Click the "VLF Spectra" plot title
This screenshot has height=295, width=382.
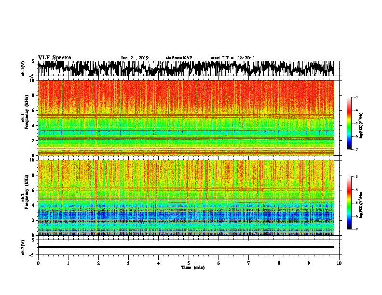[55, 57]
